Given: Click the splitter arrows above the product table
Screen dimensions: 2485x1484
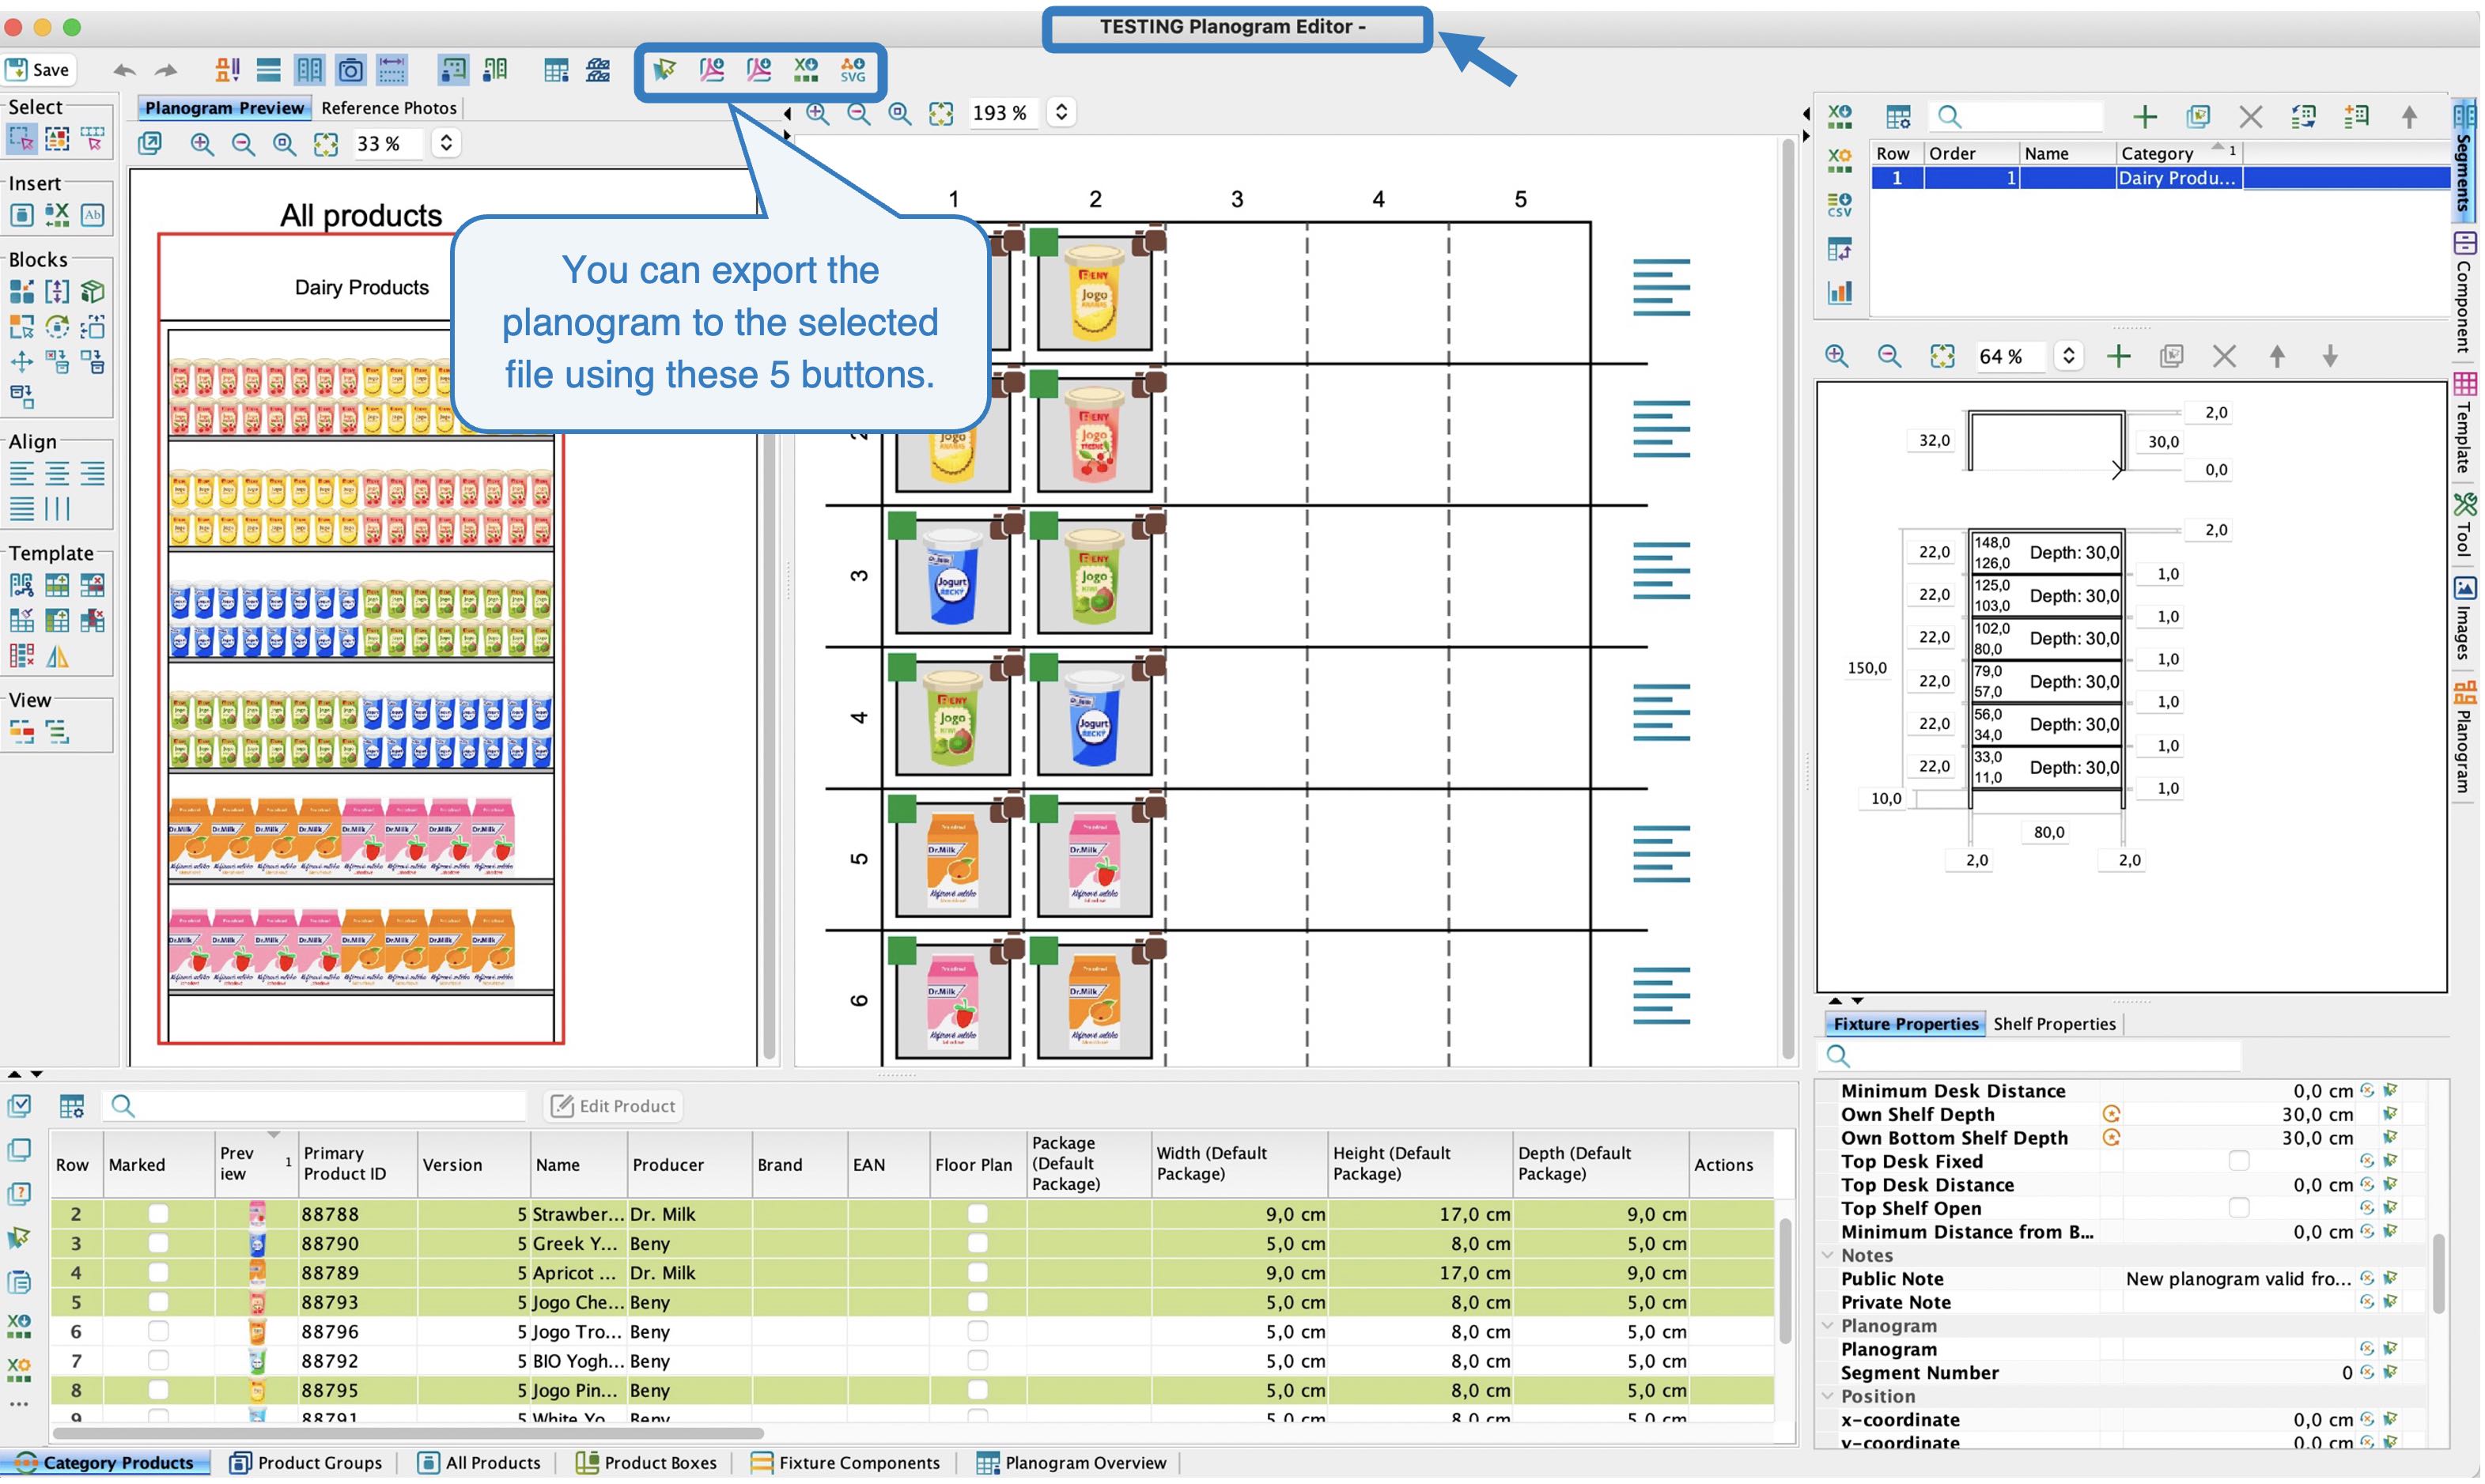Looking at the screenshot, I should point(25,1074).
